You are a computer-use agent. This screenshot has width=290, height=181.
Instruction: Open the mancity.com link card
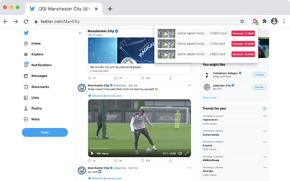click(x=140, y=69)
